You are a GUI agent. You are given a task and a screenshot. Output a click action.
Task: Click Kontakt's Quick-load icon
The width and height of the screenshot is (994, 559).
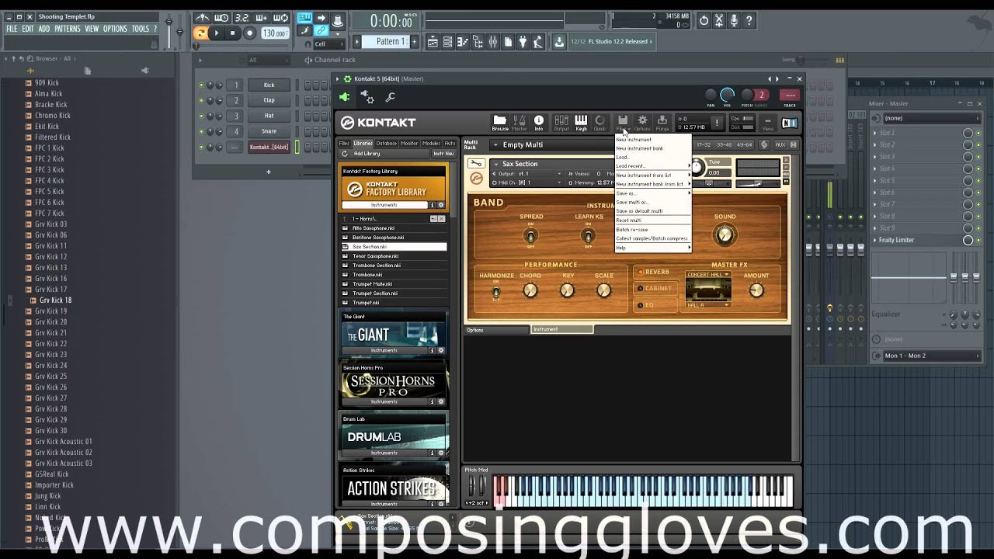pos(600,122)
